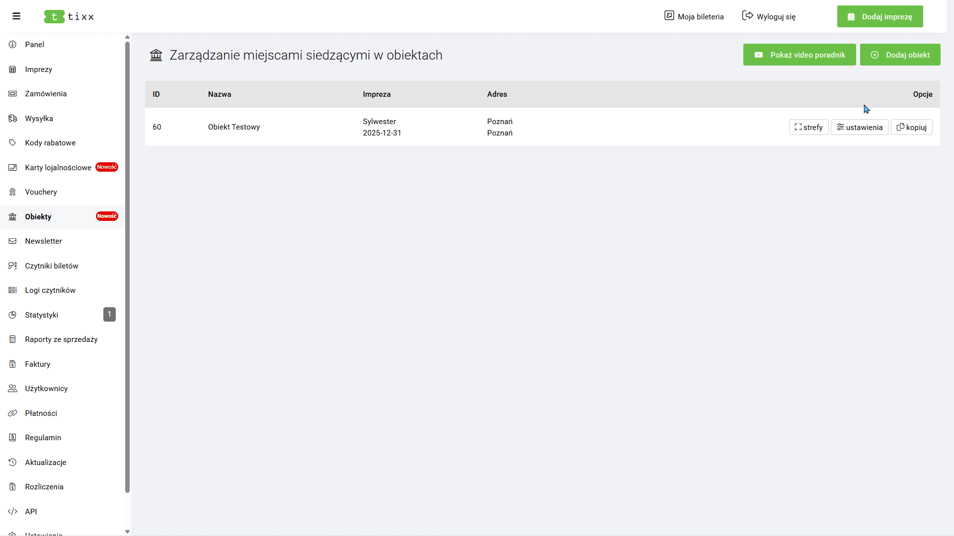The width and height of the screenshot is (954, 536).
Task: Click the Wyloguj się logout icon
Action: (747, 16)
